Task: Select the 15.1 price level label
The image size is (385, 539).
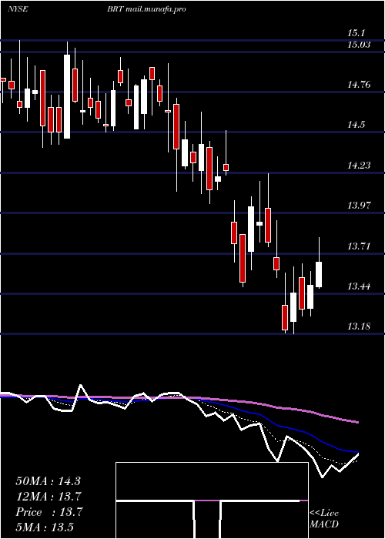Action: pos(356,33)
